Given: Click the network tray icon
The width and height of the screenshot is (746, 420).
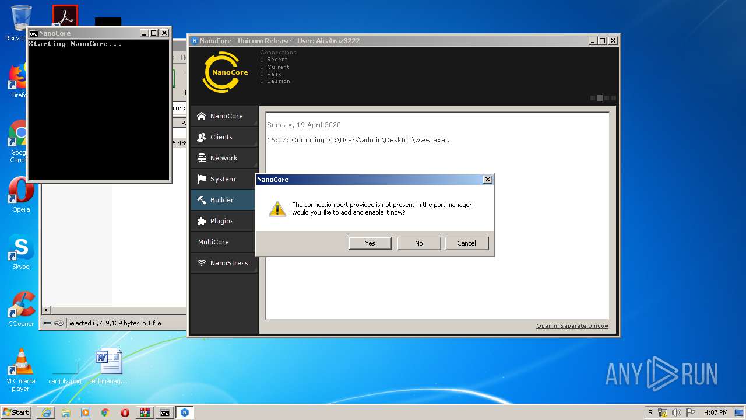Looking at the screenshot, I should tap(663, 412).
